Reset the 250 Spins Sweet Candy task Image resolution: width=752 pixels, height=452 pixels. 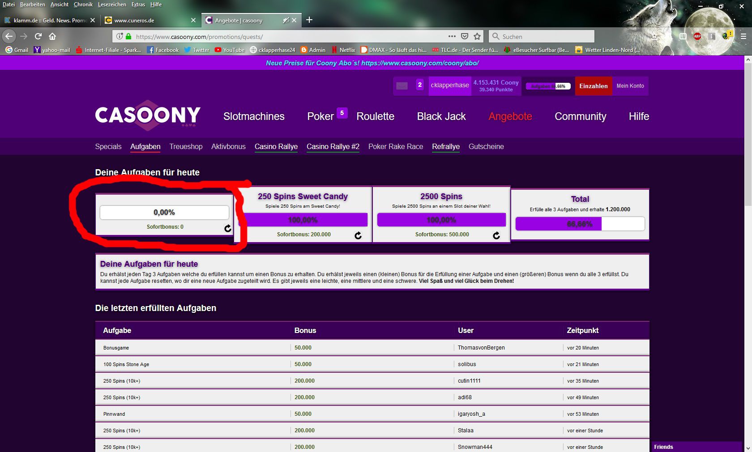tap(358, 235)
